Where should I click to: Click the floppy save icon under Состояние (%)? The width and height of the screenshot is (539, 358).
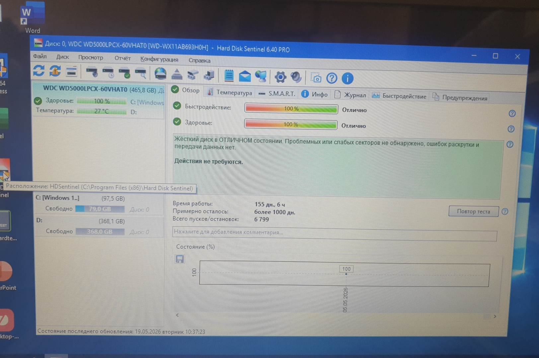click(x=180, y=259)
